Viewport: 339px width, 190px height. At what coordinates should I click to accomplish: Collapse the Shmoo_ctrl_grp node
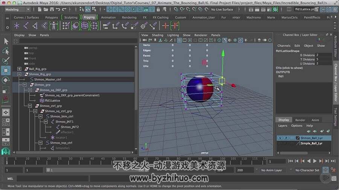click(x=30, y=106)
